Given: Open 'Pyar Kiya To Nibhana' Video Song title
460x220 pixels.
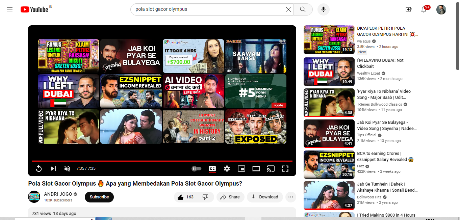Looking at the screenshot, I should coord(384,94).
